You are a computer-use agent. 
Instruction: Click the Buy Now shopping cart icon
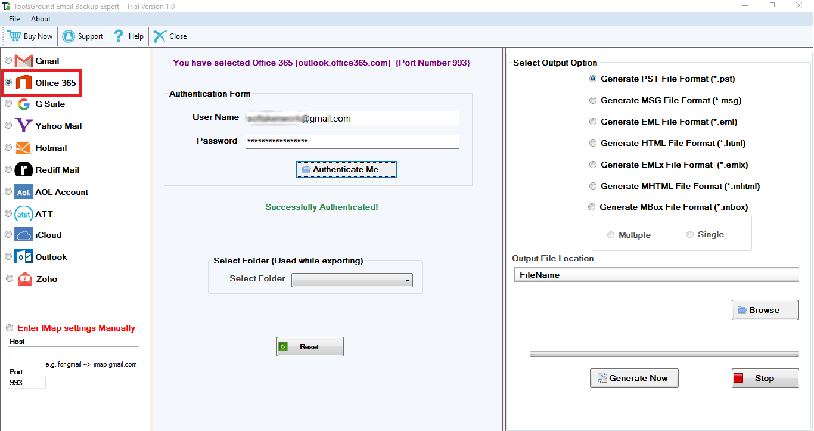(x=14, y=36)
